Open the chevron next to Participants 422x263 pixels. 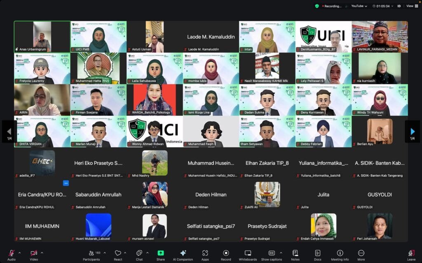[105, 253]
